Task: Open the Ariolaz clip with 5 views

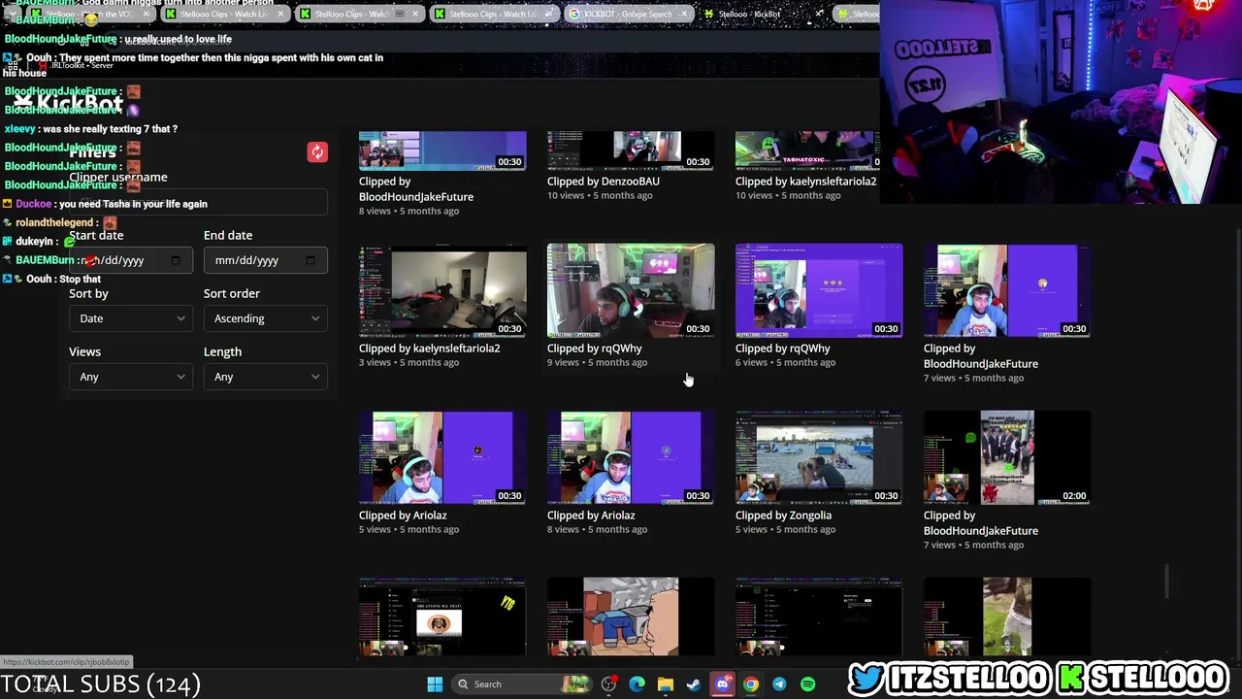Action: point(442,457)
